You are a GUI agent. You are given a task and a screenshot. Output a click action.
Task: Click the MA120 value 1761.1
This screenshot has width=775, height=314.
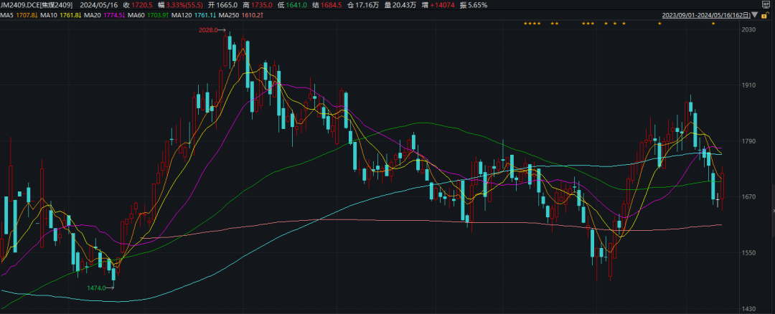pyautogui.click(x=205, y=15)
